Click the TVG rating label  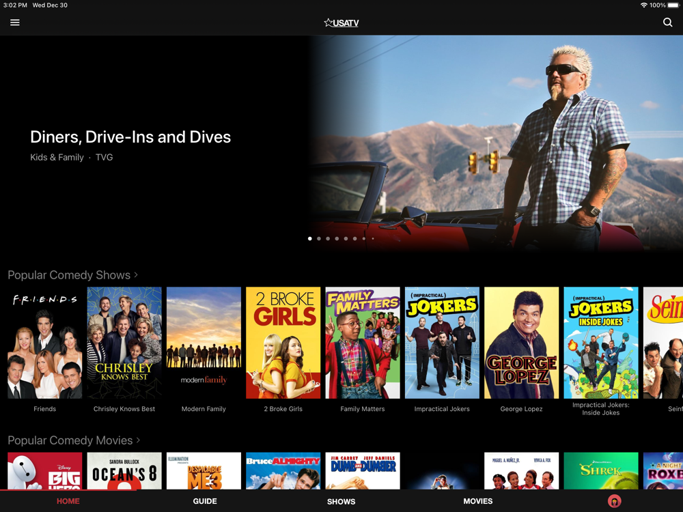pyautogui.click(x=104, y=157)
